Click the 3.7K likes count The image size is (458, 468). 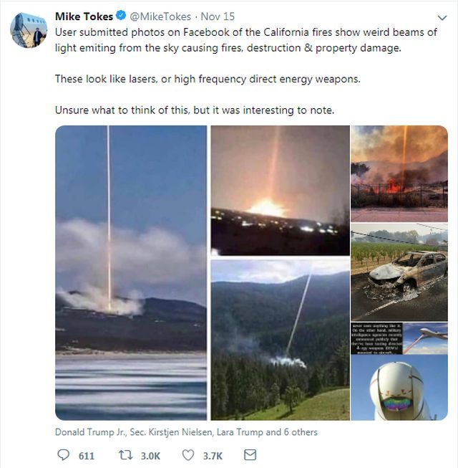click(213, 455)
